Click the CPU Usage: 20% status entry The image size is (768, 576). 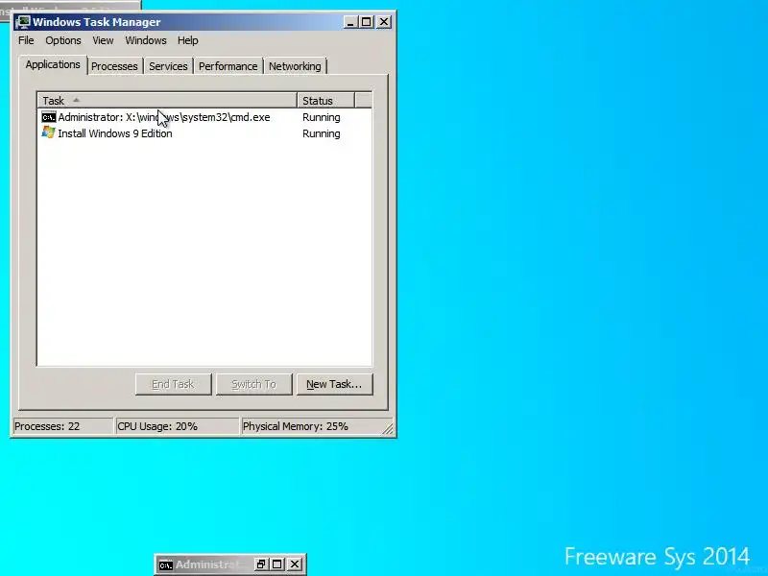point(177,426)
